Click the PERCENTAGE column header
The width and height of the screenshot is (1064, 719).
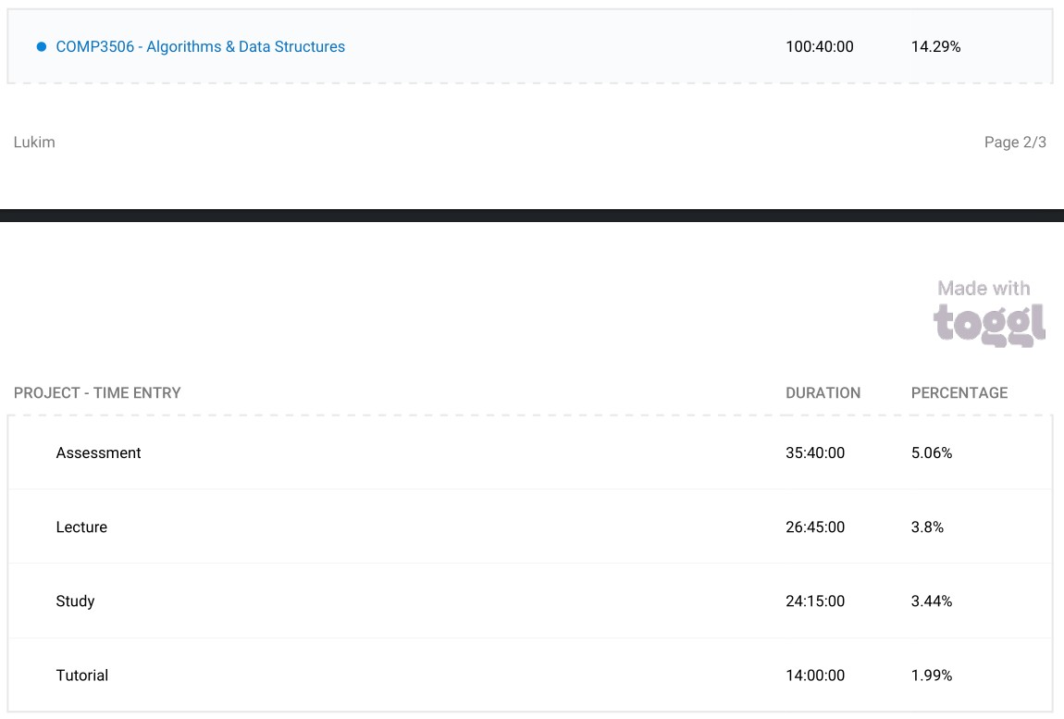pos(959,393)
